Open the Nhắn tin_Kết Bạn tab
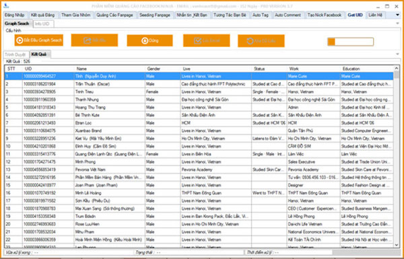 (192, 15)
